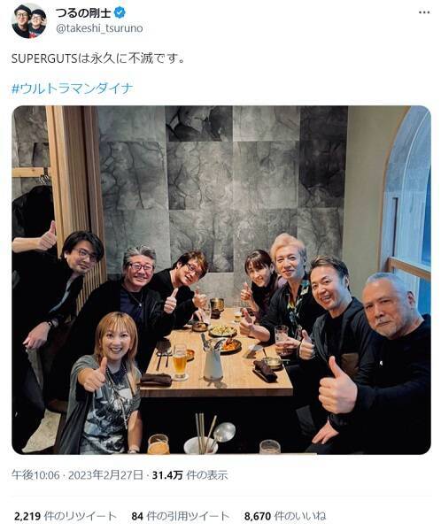Open the つるの剛士 display name
The image size is (441, 531).
click(x=83, y=13)
